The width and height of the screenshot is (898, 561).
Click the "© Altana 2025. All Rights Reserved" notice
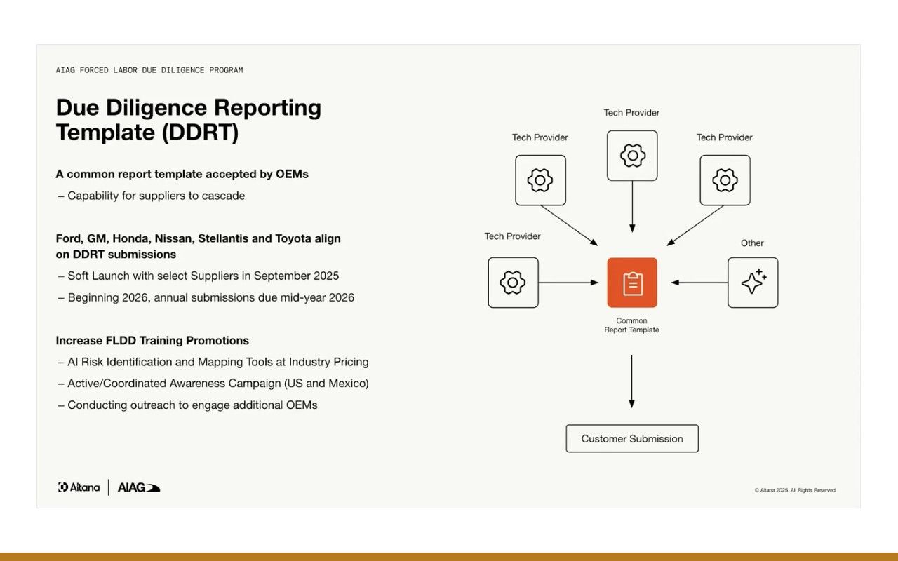pyautogui.click(x=795, y=490)
